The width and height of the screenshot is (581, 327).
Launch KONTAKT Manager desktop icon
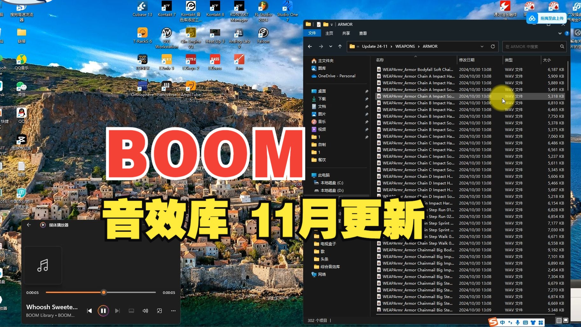tap(239, 11)
